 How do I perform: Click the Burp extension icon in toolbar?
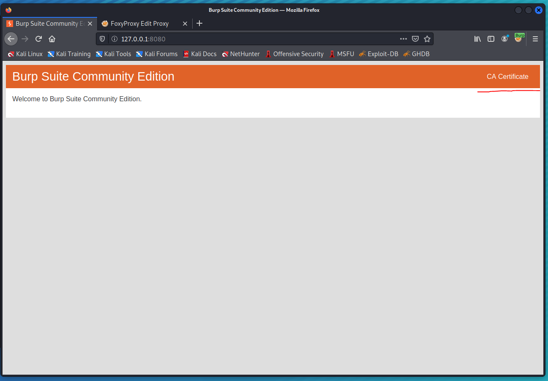[x=519, y=38]
